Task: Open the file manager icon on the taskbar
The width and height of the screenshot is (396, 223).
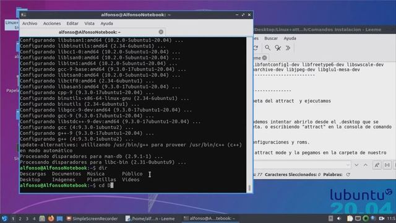Action: pyautogui.click(x=42, y=219)
